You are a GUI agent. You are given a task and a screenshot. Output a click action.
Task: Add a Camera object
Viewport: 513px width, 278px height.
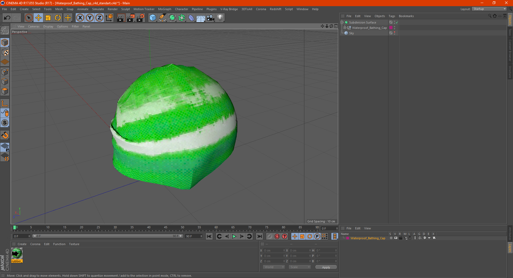pos(211,18)
